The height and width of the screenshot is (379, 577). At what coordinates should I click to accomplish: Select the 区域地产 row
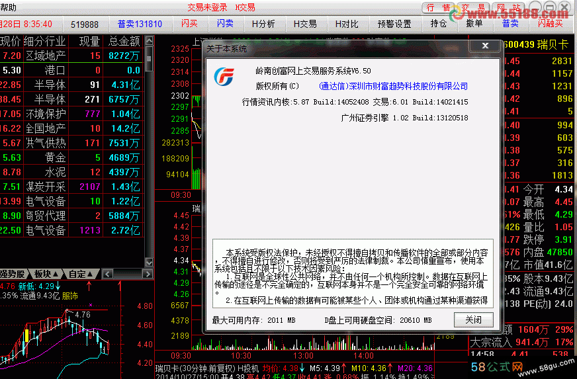[x=71, y=56]
